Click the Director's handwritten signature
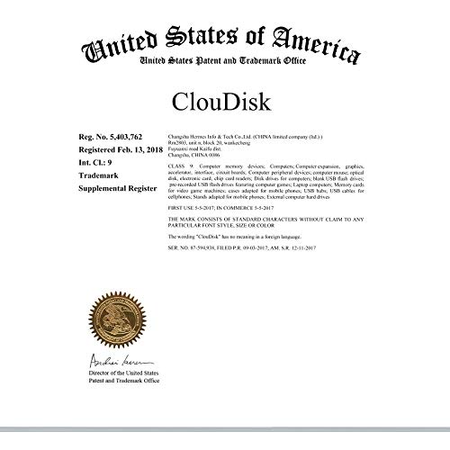 point(121,361)
